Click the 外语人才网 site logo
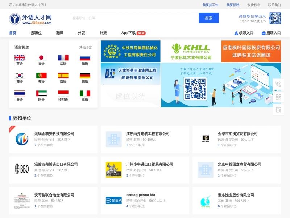Viewport: 290px width, 218px height. pyautogui.click(x=30, y=19)
